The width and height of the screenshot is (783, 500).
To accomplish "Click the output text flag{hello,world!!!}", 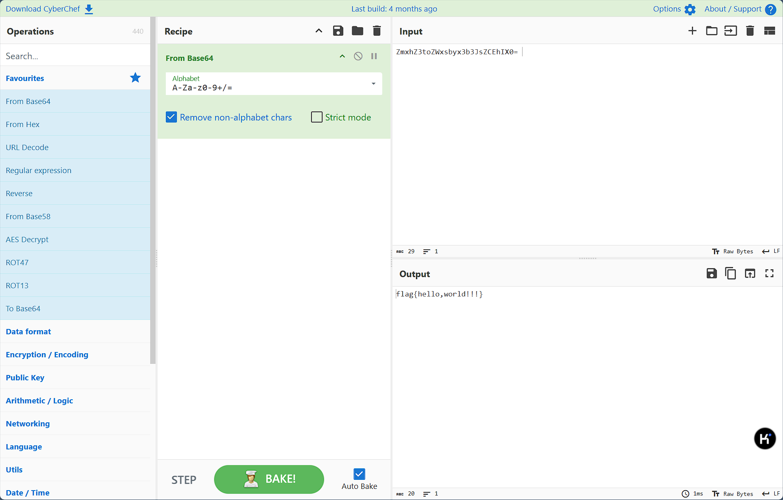I will click(x=439, y=294).
